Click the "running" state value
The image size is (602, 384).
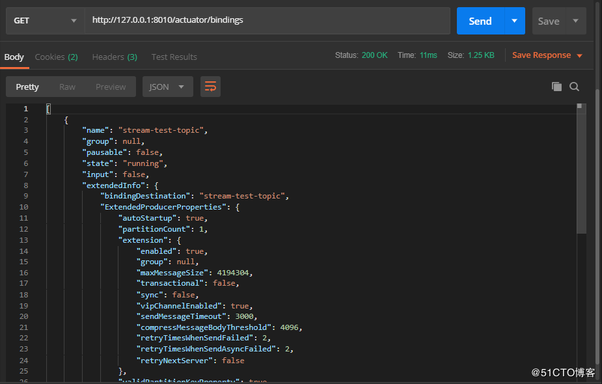click(x=143, y=163)
